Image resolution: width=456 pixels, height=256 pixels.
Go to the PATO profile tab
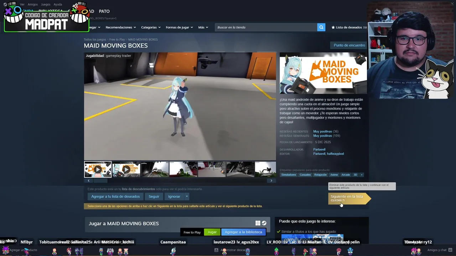[104, 11]
